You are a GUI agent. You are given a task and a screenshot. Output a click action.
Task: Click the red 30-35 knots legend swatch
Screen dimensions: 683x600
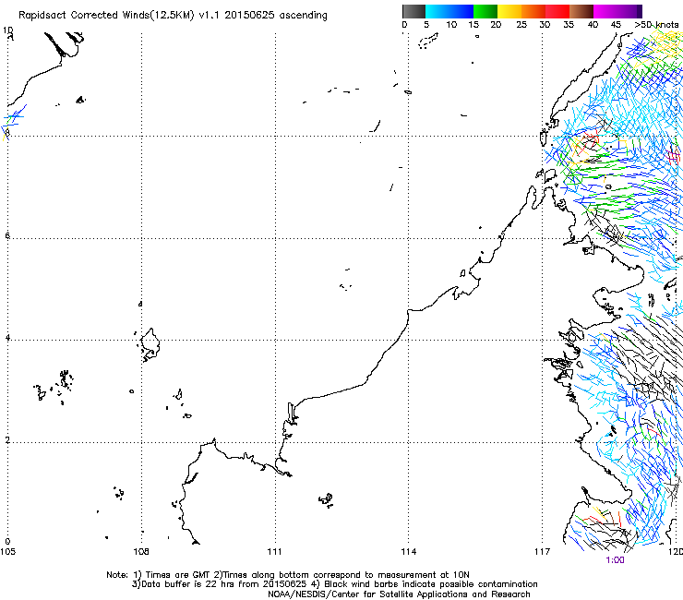click(x=557, y=11)
